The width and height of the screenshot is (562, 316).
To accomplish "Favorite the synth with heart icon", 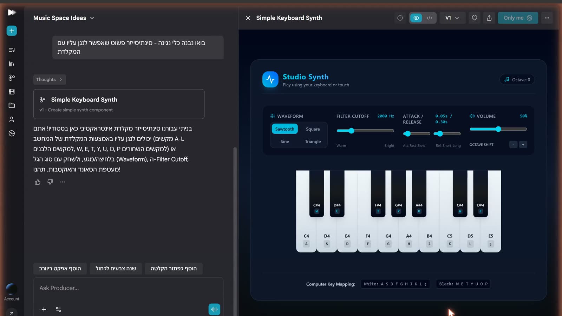I will point(475,18).
